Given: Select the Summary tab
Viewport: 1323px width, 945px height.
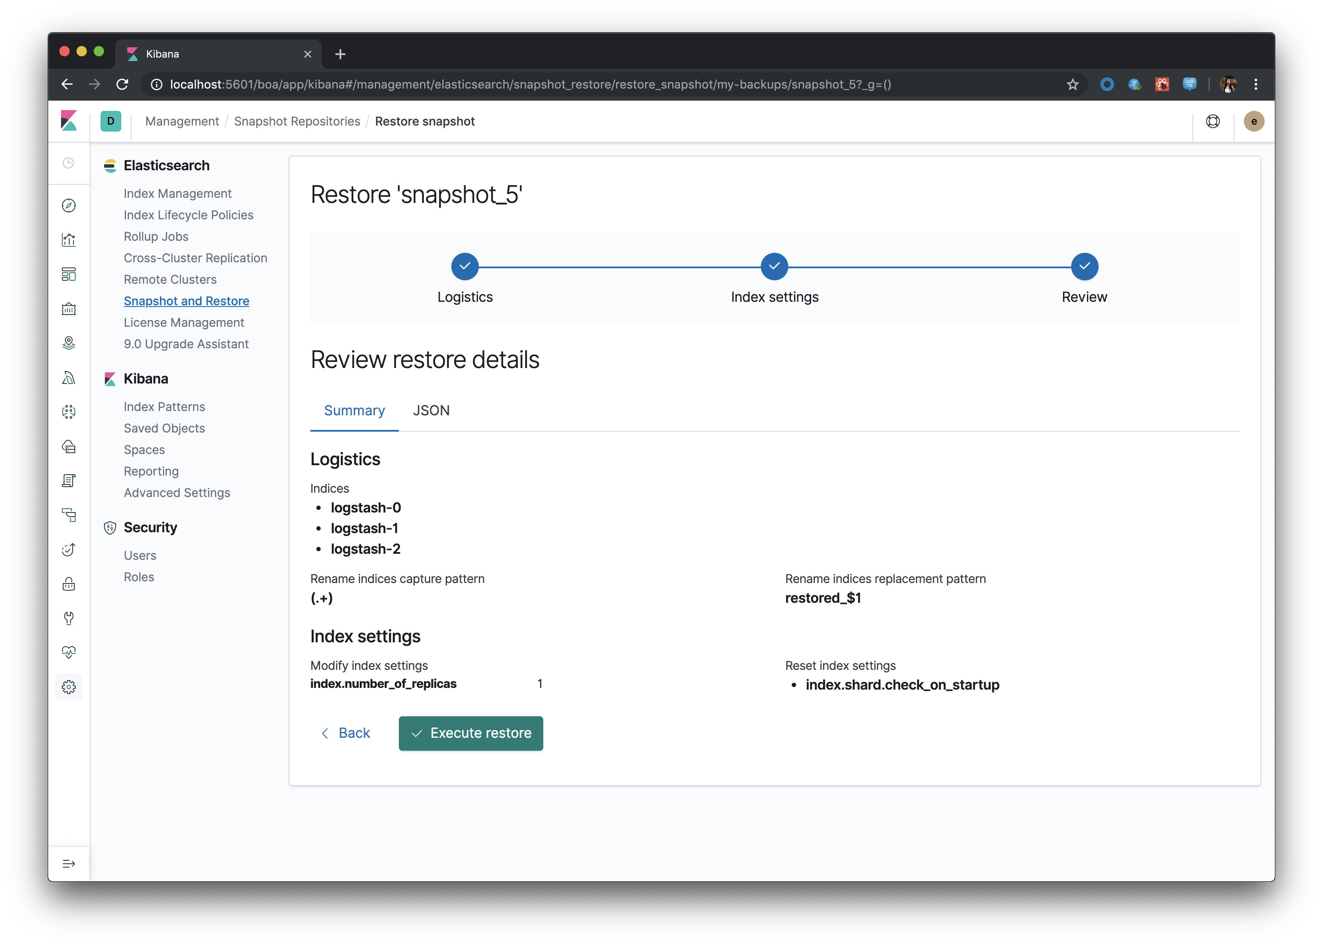Looking at the screenshot, I should 354,411.
